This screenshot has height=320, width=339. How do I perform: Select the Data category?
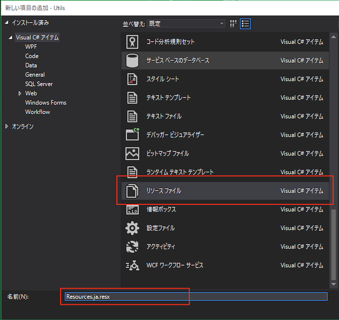[x=31, y=66]
